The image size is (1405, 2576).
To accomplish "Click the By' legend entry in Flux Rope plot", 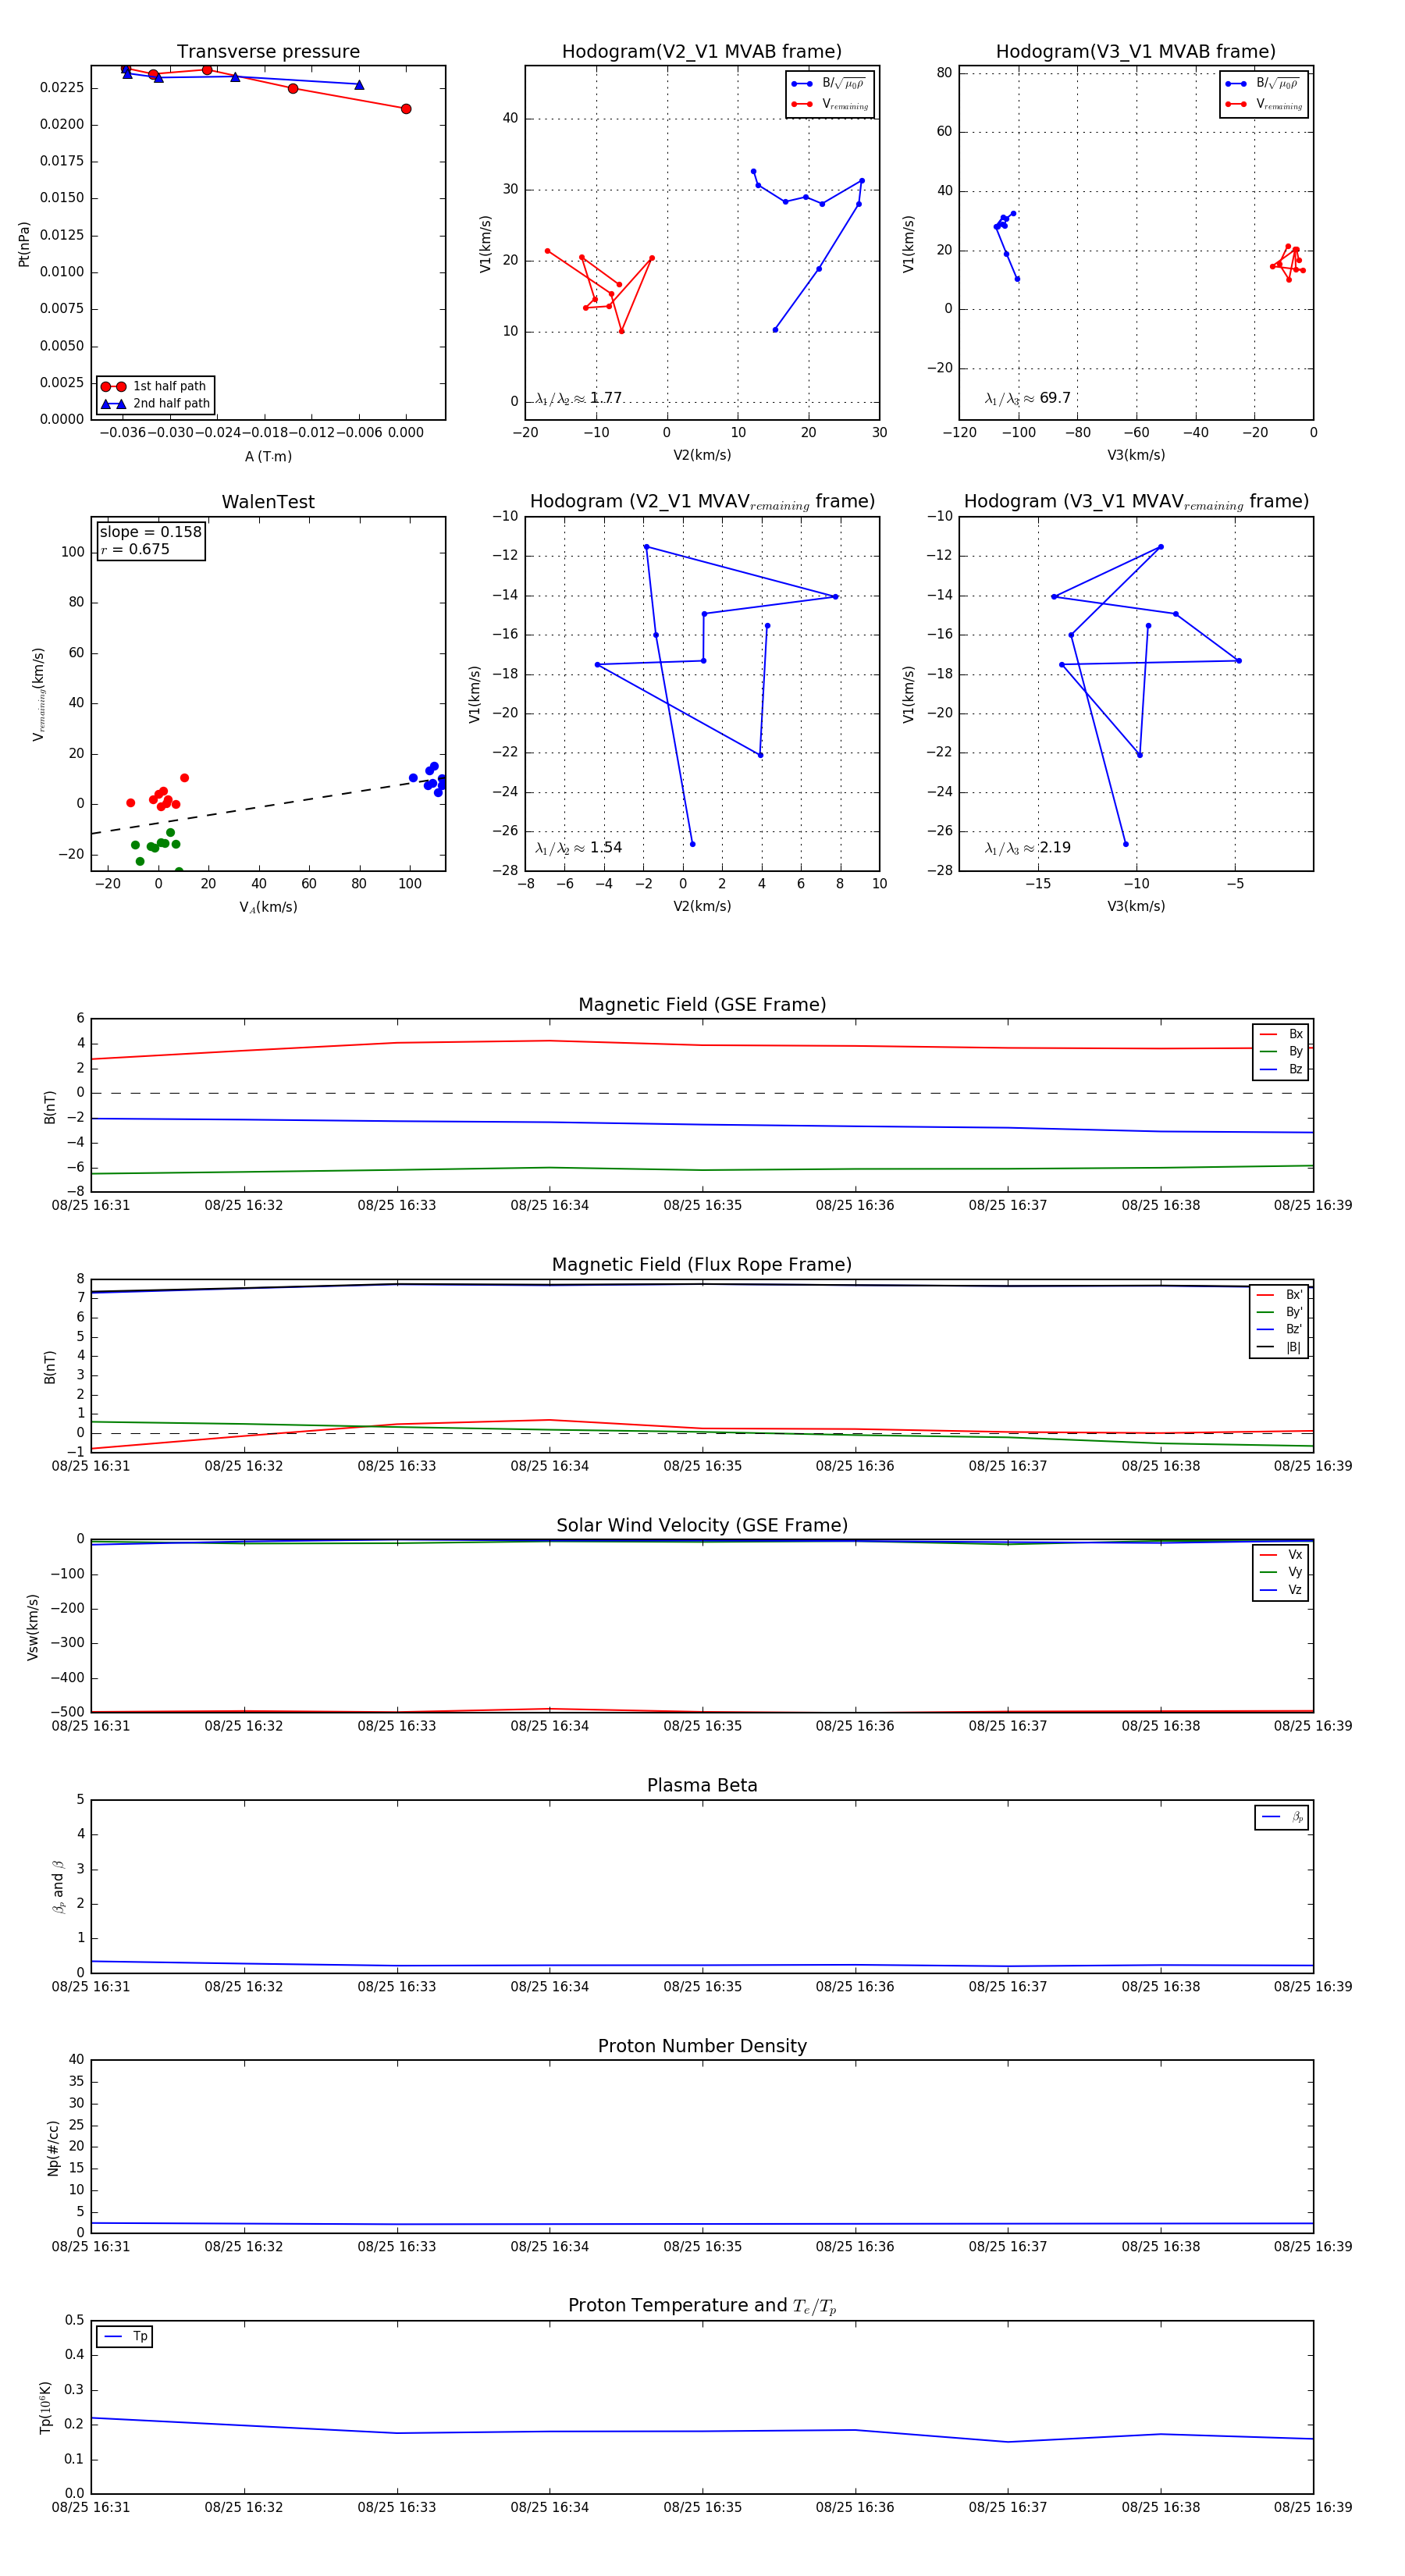I will tap(1280, 1312).
